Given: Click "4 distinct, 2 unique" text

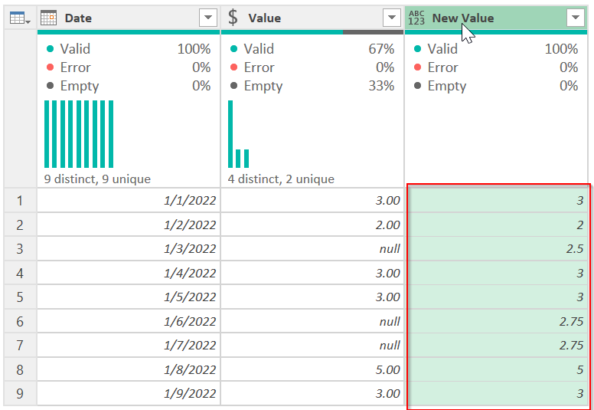Looking at the screenshot, I should tap(281, 179).
